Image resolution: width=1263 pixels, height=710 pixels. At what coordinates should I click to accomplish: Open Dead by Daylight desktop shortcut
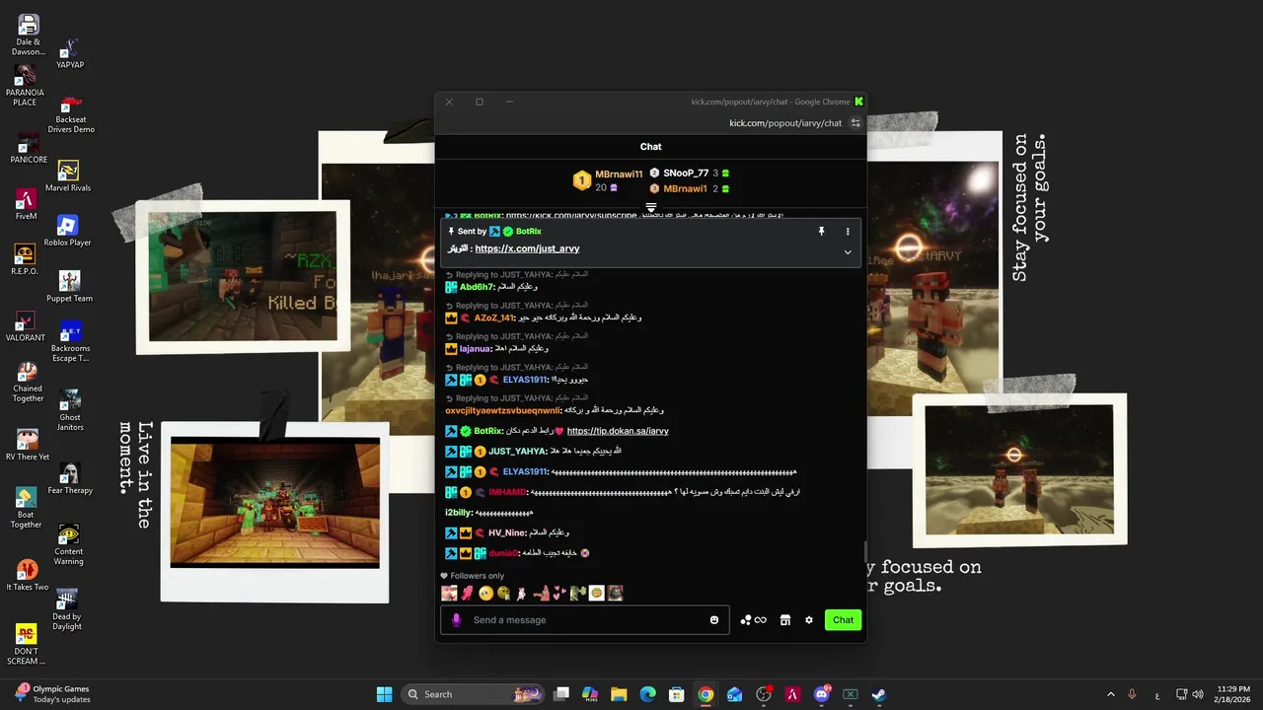tap(67, 610)
